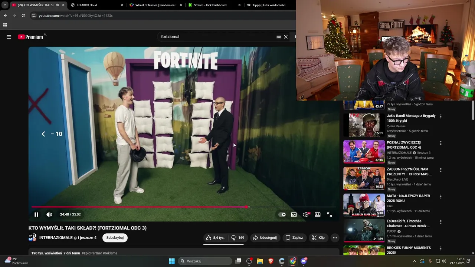Open MATA - NAJLEPSZY RAPER 2025 ROKU title
Image resolution: width=475 pixels, height=267 pixels.
point(408,198)
